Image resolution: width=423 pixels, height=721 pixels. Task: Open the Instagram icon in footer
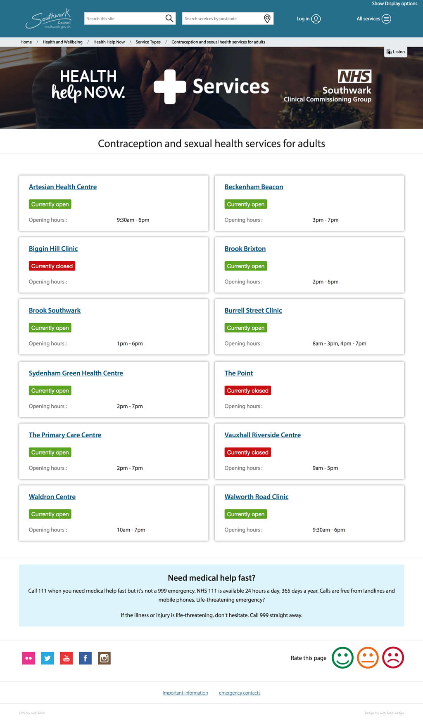(104, 658)
